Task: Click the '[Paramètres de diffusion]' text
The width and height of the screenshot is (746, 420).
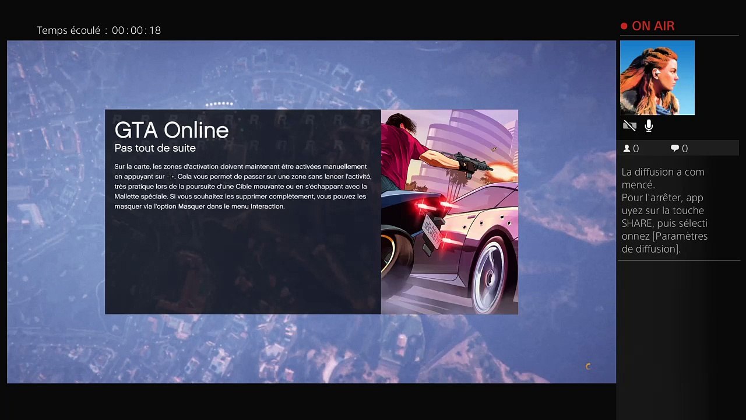Action: coord(664,243)
